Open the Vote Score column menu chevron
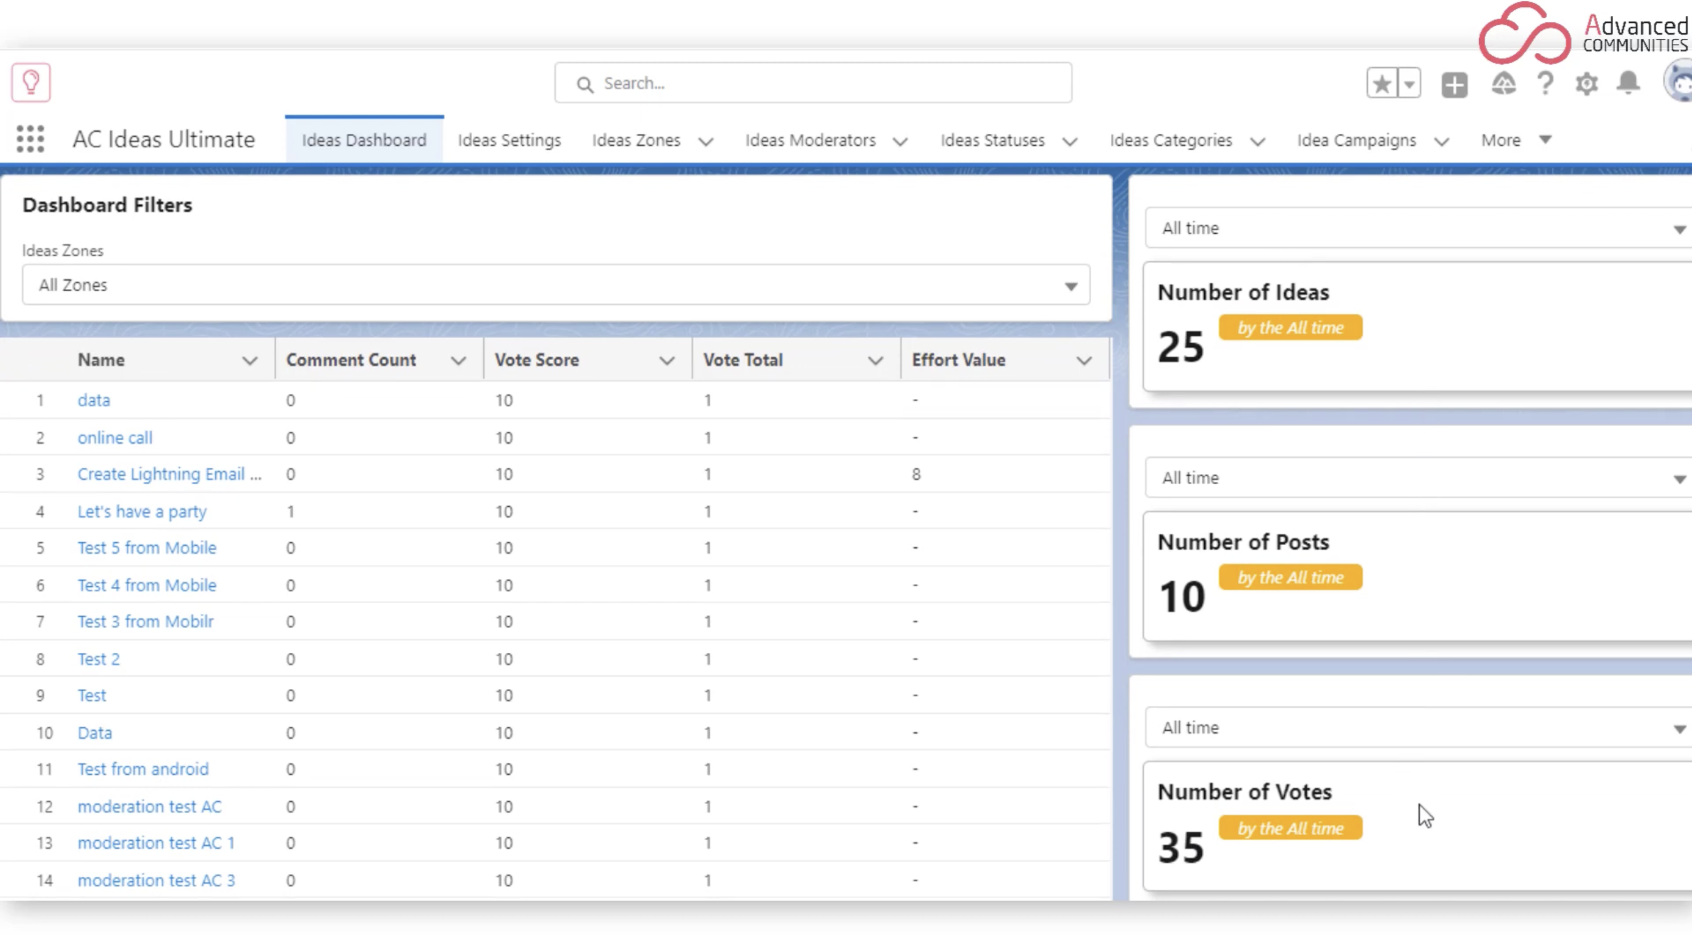 pyautogui.click(x=667, y=360)
